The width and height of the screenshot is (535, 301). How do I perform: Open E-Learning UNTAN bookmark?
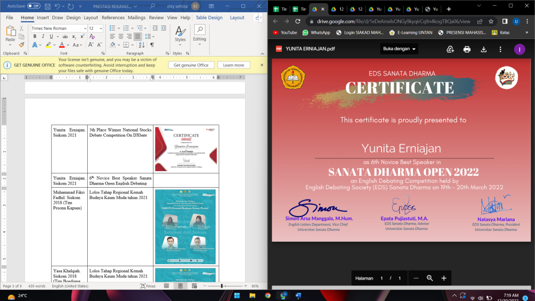pos(411,33)
